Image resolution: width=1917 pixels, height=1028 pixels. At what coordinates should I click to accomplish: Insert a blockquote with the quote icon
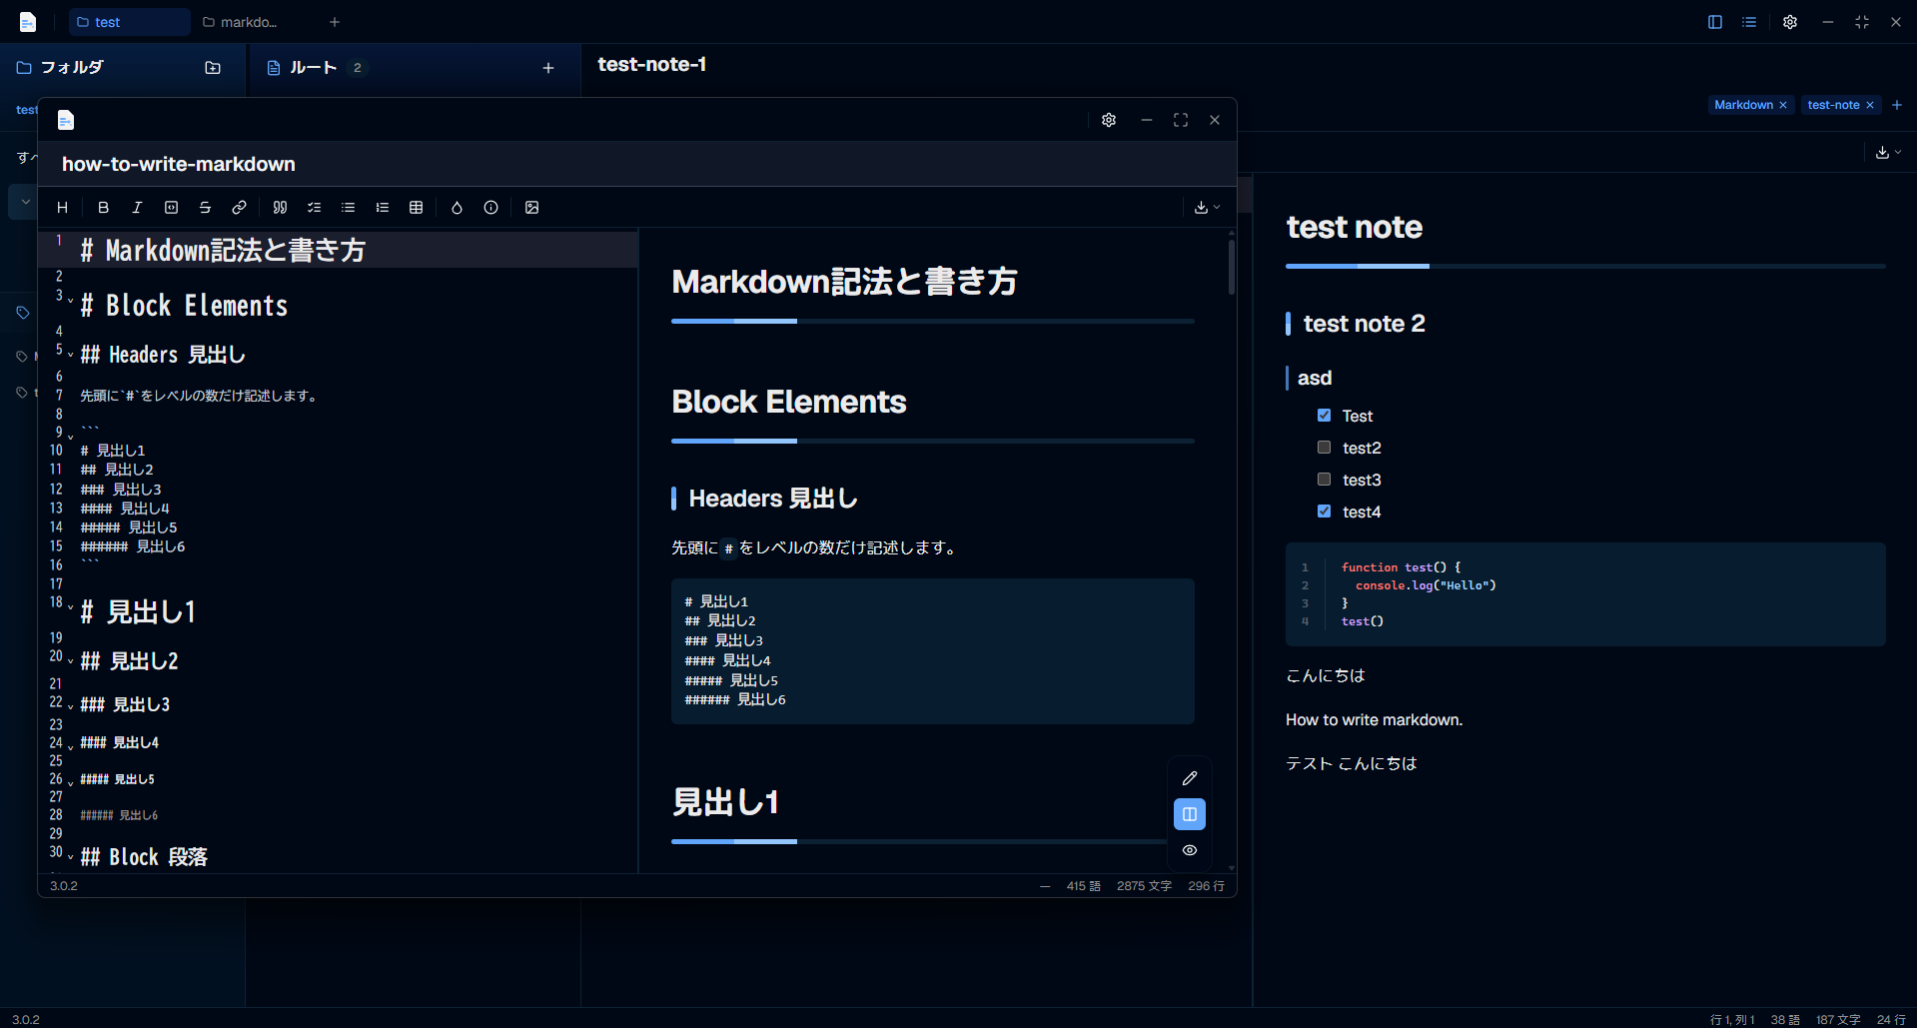(x=280, y=208)
